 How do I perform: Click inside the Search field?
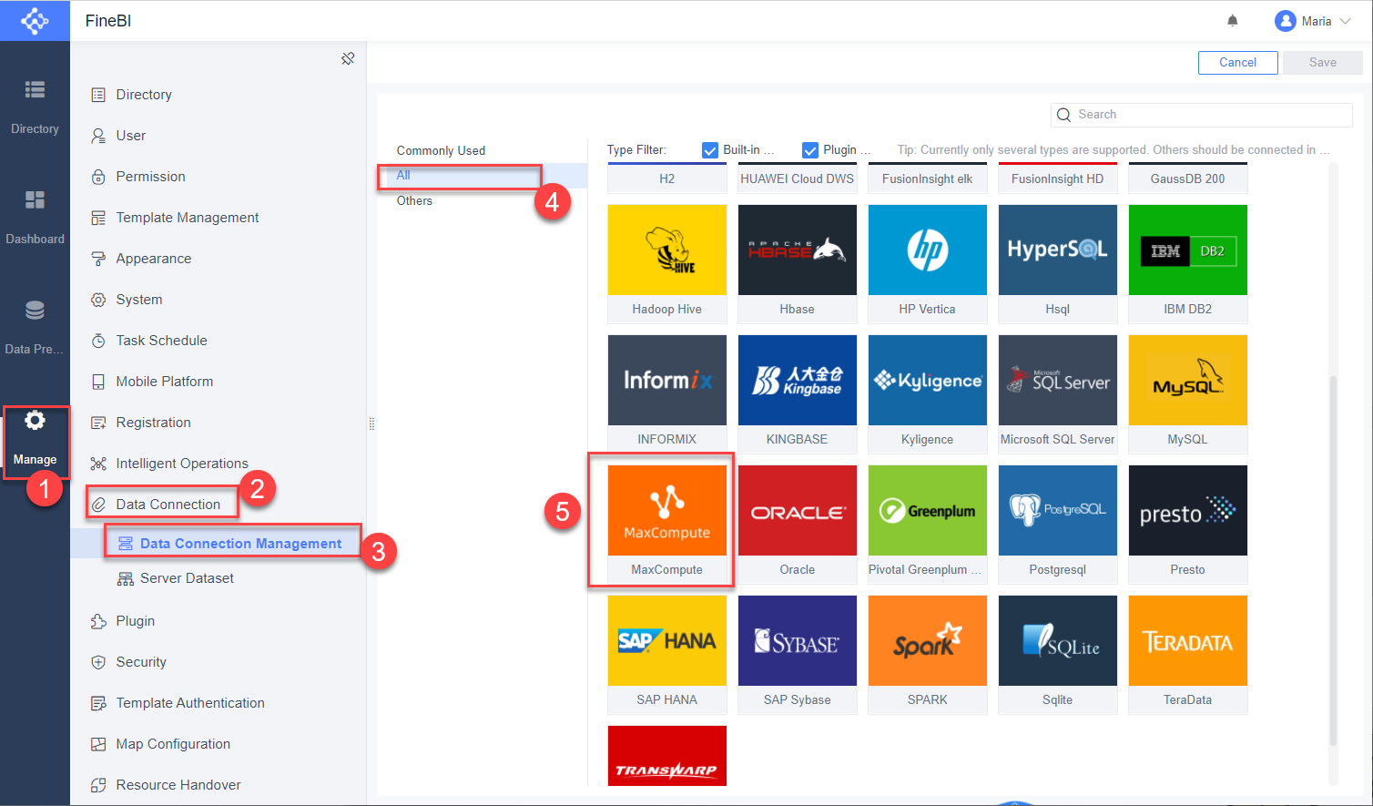point(1201,114)
